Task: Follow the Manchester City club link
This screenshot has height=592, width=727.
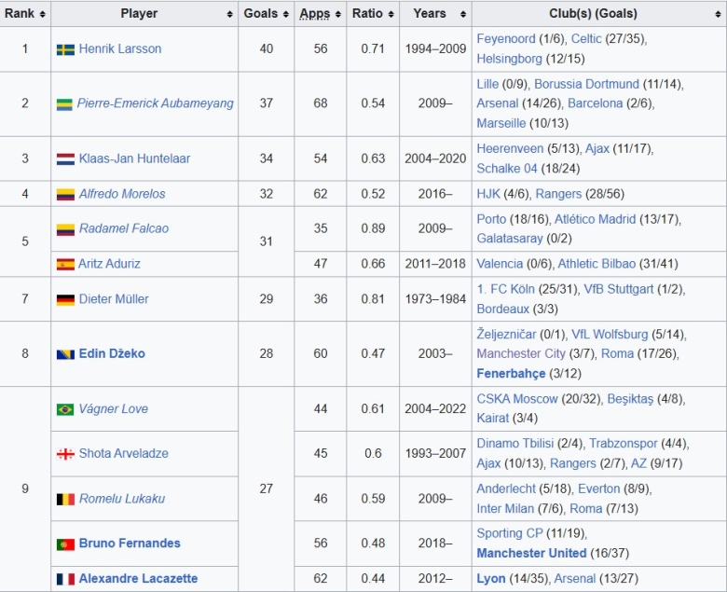Action: (x=521, y=353)
